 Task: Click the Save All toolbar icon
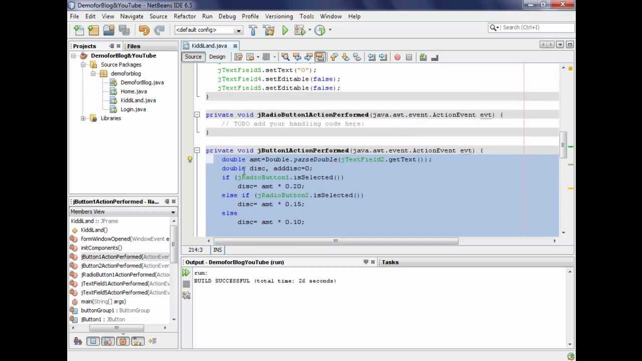(123, 30)
